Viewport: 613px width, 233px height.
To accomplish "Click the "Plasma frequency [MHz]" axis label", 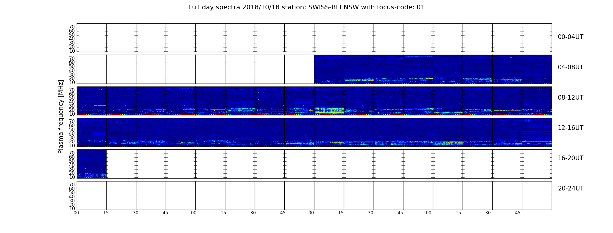I will pyautogui.click(x=61, y=116).
